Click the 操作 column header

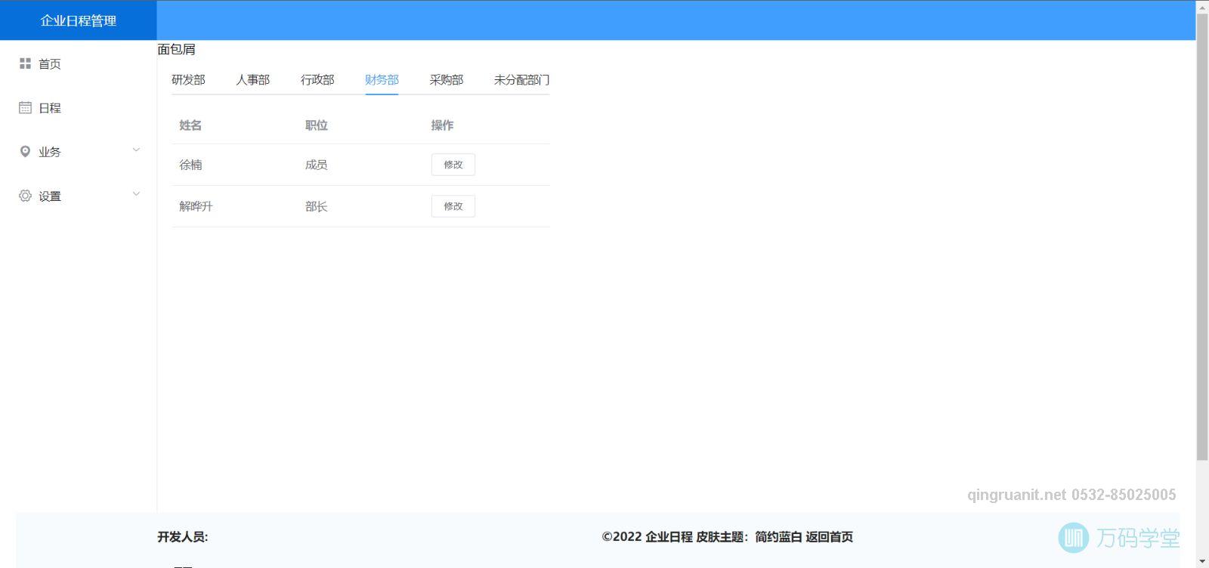click(x=443, y=125)
